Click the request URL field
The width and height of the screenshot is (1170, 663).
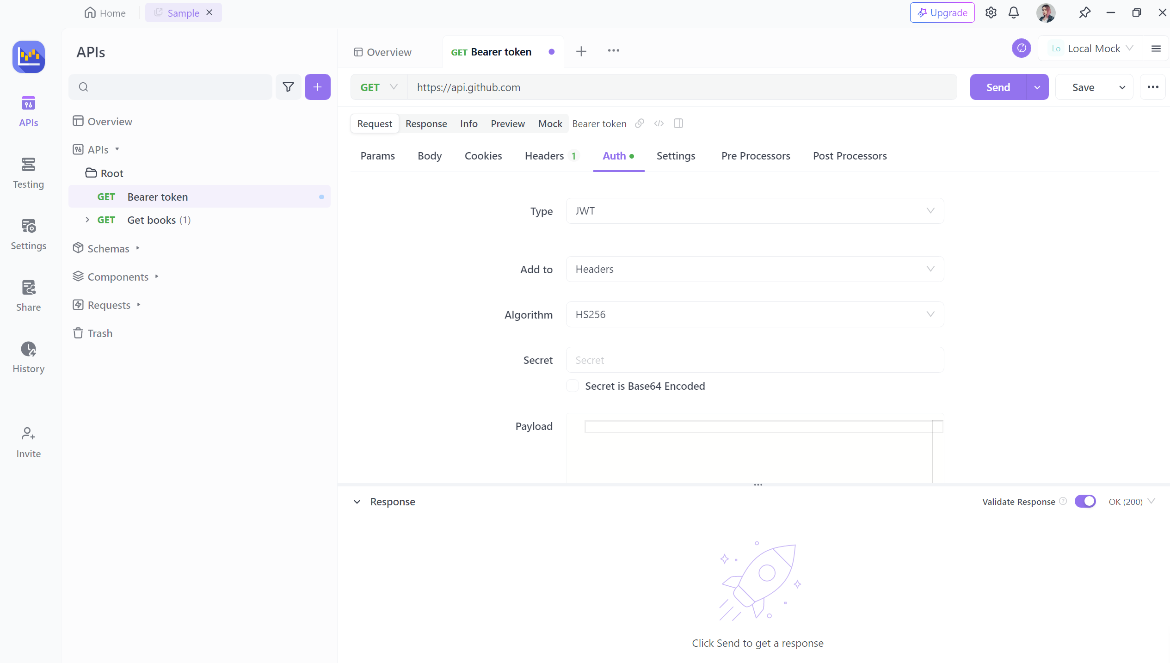(682, 87)
